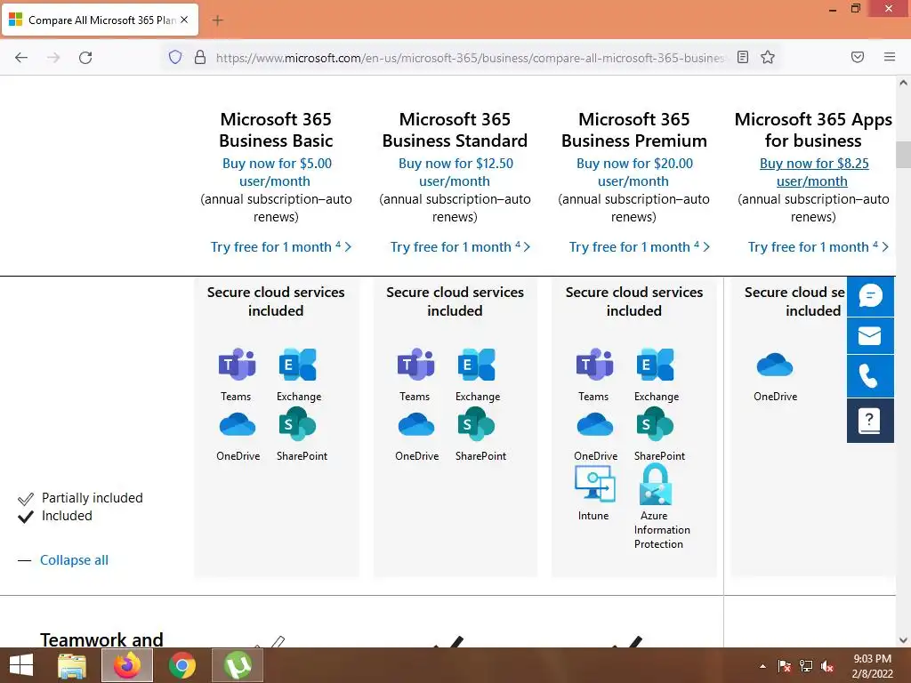The width and height of the screenshot is (911, 683).
Task: Buy Apps for business for $8.25 user/month
Action: coord(814,172)
